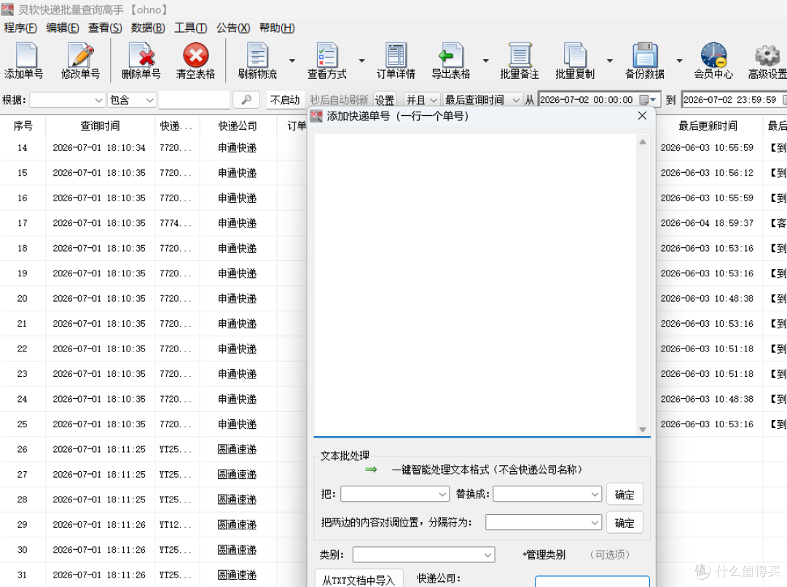Expand the 备份数据 dropdown arrow
The image size is (787, 587).
pos(679,61)
